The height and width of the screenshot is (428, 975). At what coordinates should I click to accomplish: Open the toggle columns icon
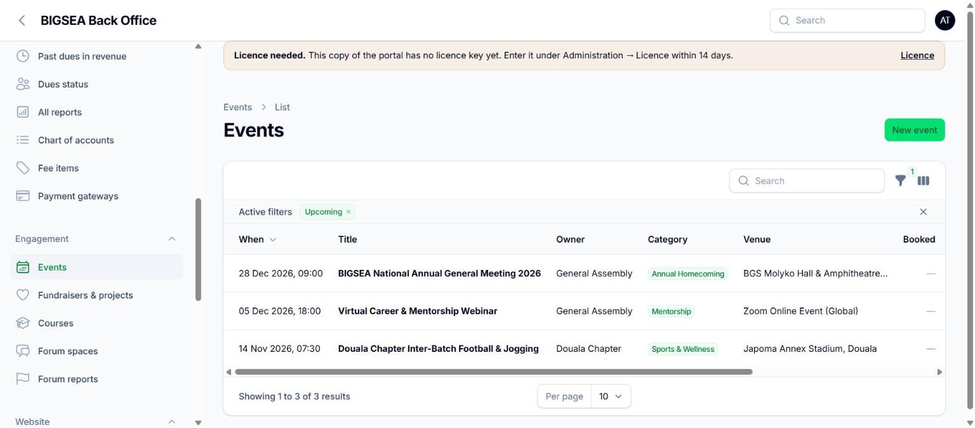(x=924, y=181)
